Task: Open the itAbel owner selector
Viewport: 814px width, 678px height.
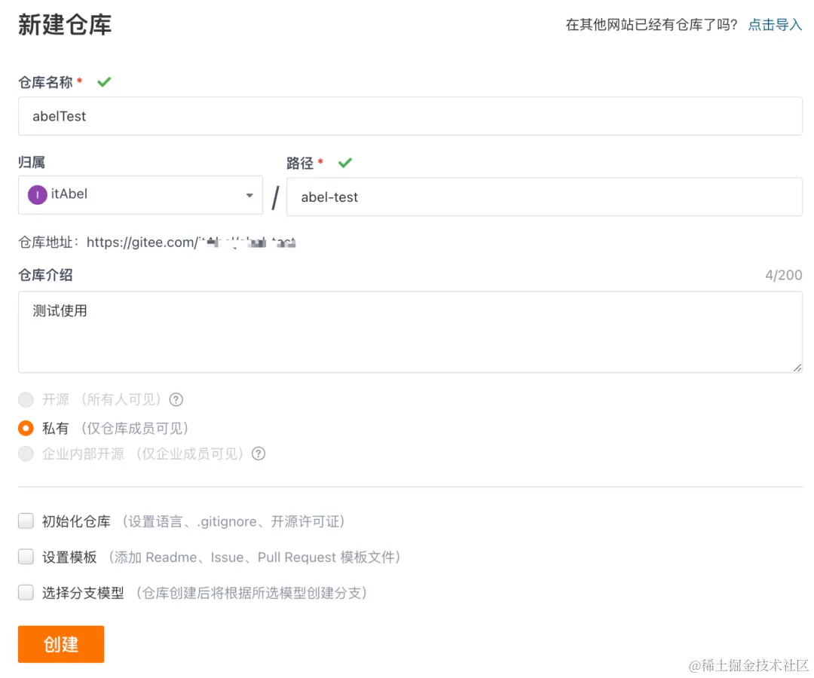Action: pos(139,194)
